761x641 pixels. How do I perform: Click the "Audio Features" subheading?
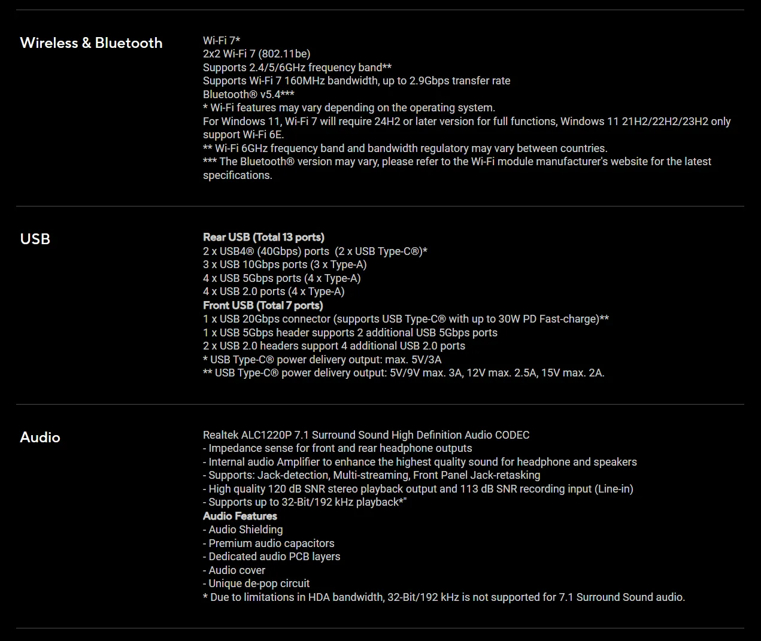tap(240, 516)
